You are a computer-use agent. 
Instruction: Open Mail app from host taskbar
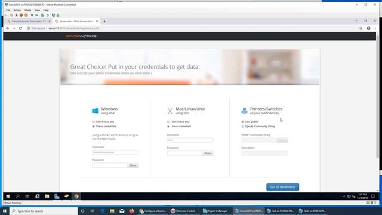click(122, 211)
